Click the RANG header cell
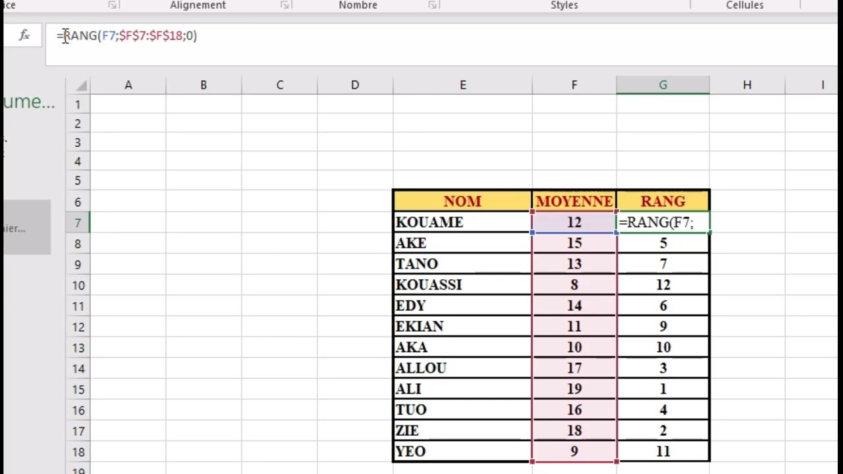 [663, 201]
